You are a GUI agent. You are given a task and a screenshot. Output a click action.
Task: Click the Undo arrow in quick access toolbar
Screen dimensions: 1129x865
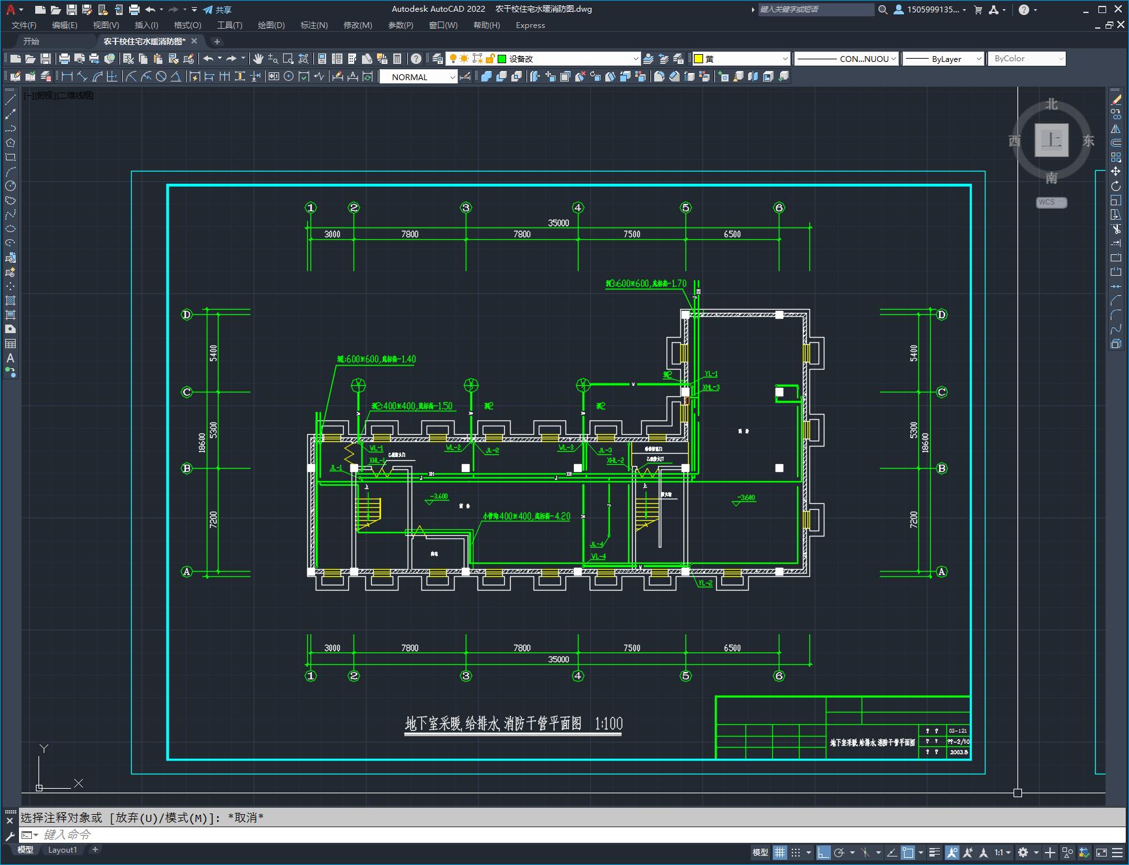(150, 10)
